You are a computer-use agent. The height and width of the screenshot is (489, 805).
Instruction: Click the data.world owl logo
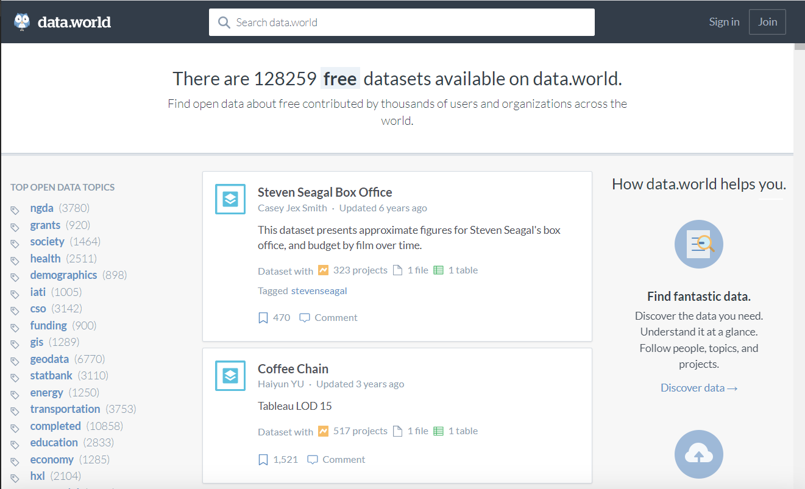tap(23, 23)
